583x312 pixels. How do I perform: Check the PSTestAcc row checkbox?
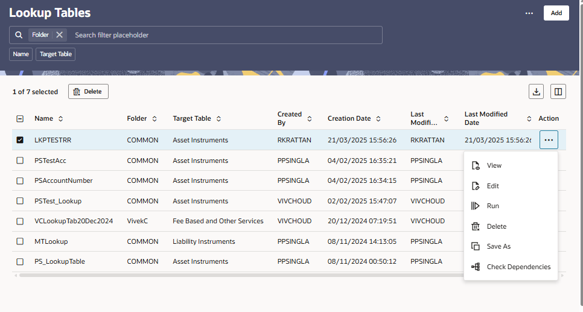(20, 161)
